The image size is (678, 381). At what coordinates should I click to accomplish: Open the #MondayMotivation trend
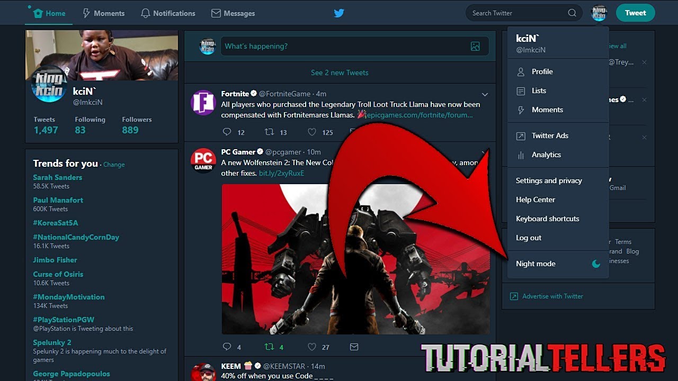[x=69, y=297]
